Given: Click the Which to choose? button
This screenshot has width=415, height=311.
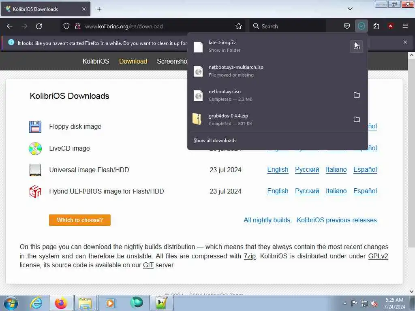Looking at the screenshot, I should tap(80, 220).
